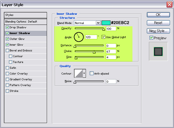
Task: Enable the Bevel and Emboss checkbox
Action: [x=7, y=51]
